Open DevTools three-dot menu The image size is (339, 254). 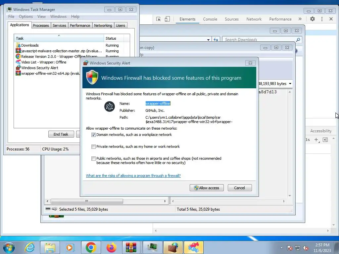pos(322,19)
